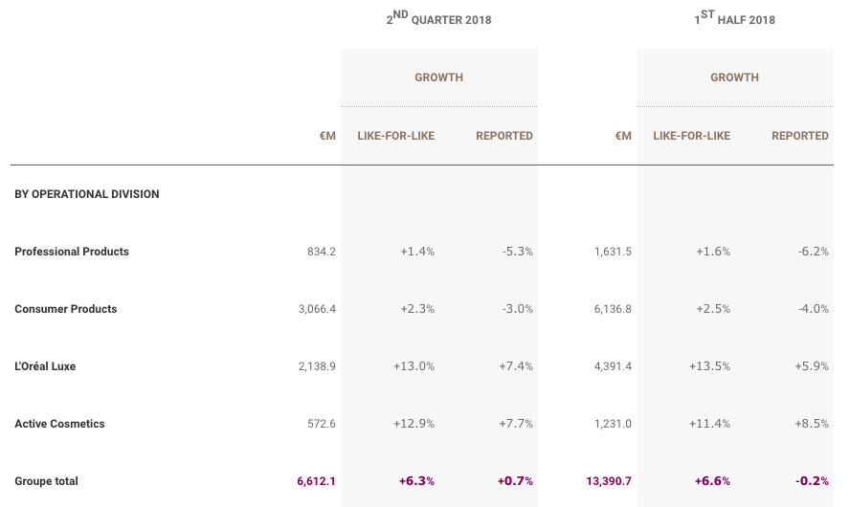Viewport: 850px width, 507px height.
Task: Click the first half Growth column header
Action: click(734, 77)
